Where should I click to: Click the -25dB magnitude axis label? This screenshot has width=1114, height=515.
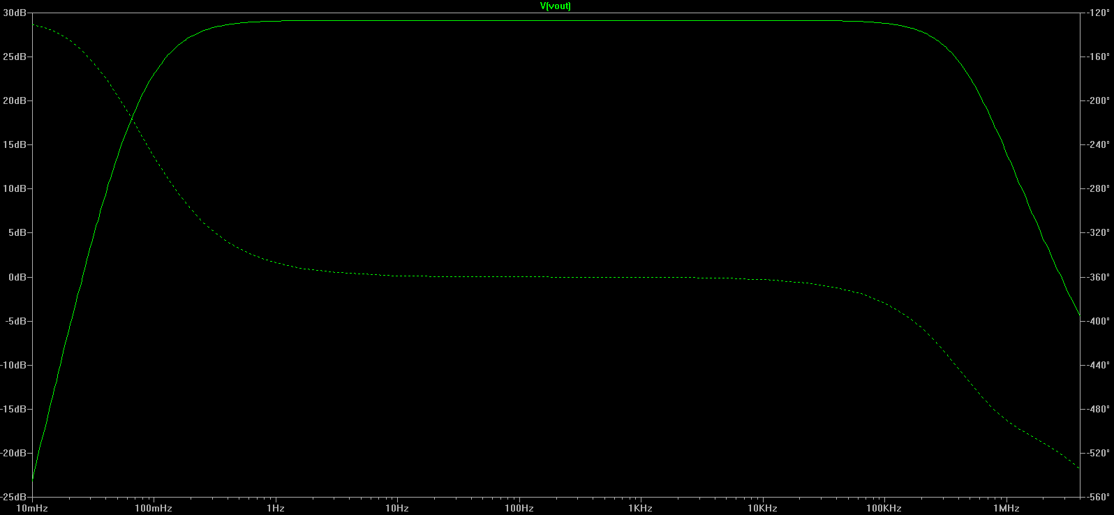pyautogui.click(x=13, y=497)
